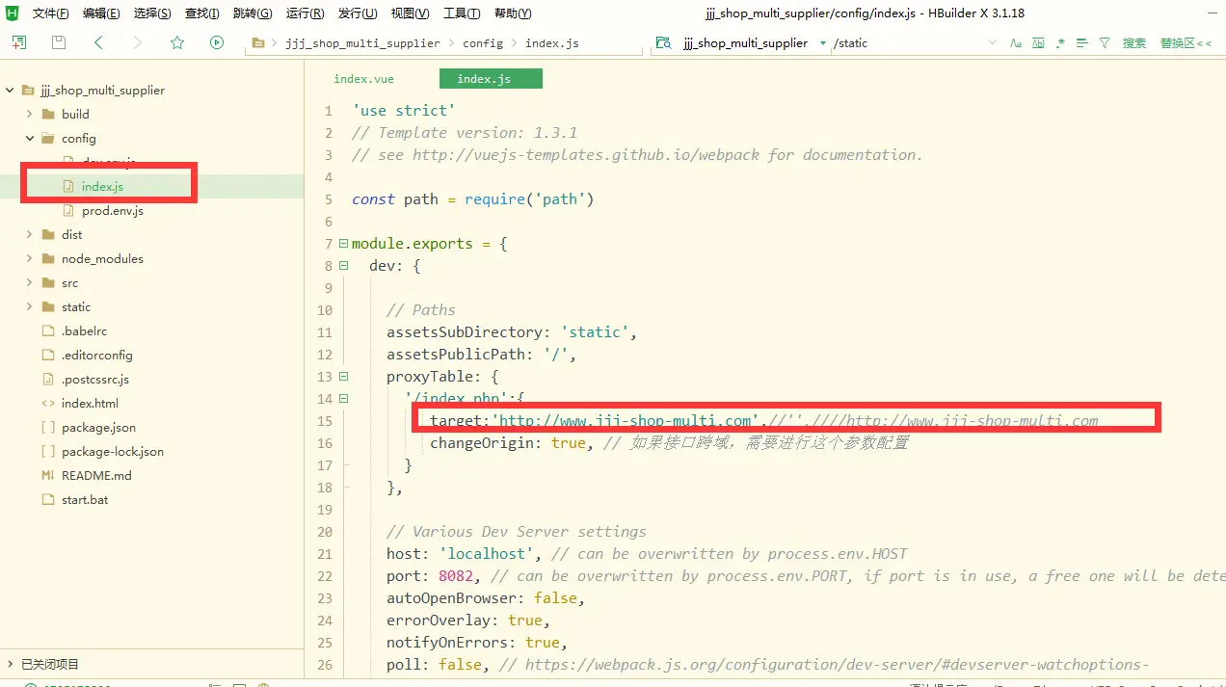Image resolution: width=1226 pixels, height=687 pixels.
Task: Fold the module.exports block at line 7
Action: click(x=344, y=244)
